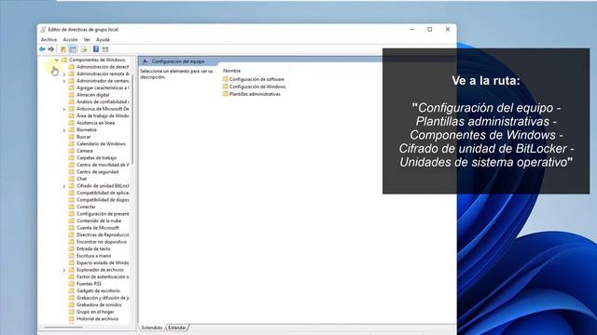Viewport: 597px width, 335px height.
Task: Select Administración de derechos tree item
Action: click(103, 67)
